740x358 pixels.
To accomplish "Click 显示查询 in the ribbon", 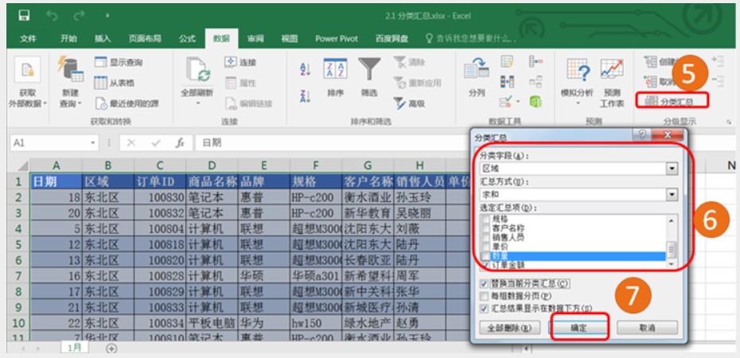I will (119, 62).
